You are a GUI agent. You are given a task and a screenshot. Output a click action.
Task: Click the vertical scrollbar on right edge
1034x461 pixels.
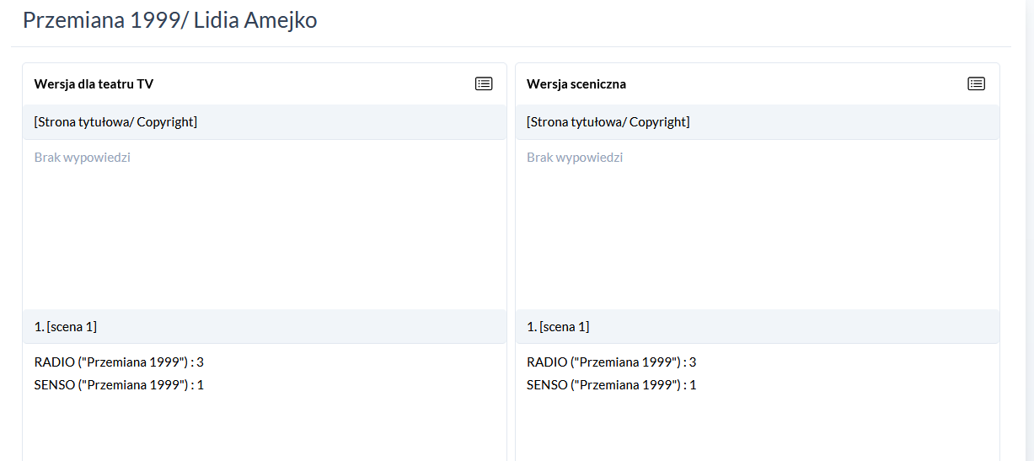[1029, 228]
